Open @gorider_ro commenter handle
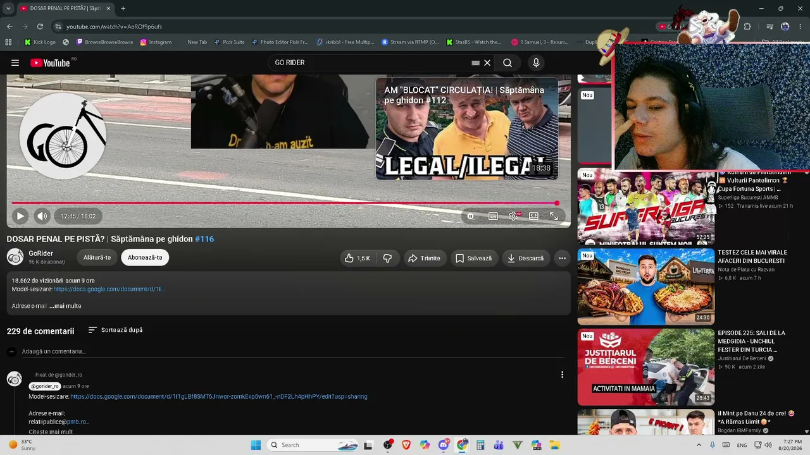Screen dimensions: 810x455 pyautogui.click(x=45, y=386)
